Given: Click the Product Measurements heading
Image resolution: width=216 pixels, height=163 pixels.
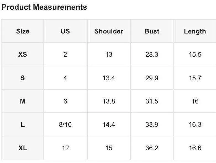Looking at the screenshot, I should click(x=44, y=7).
